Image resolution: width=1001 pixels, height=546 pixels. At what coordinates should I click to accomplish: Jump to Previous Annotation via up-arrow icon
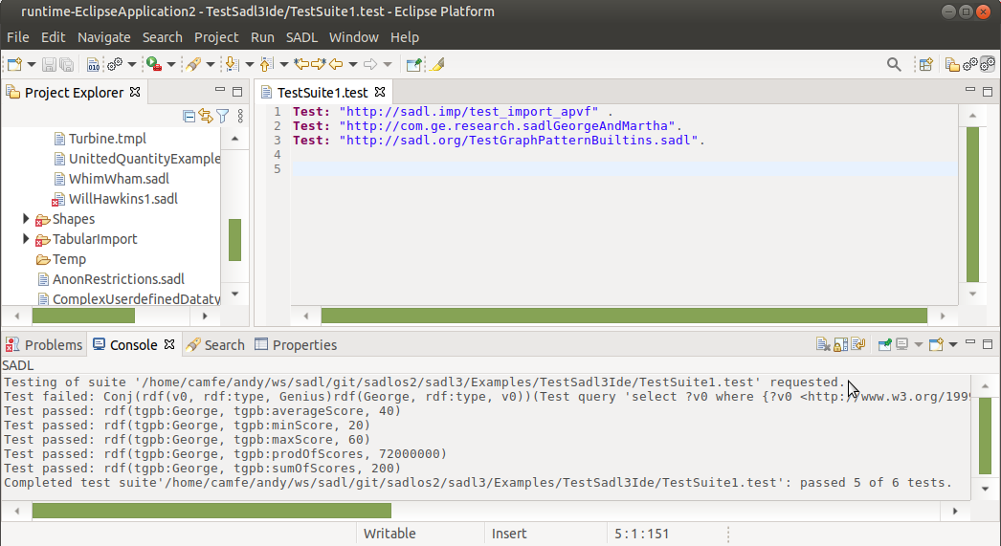pos(267,64)
